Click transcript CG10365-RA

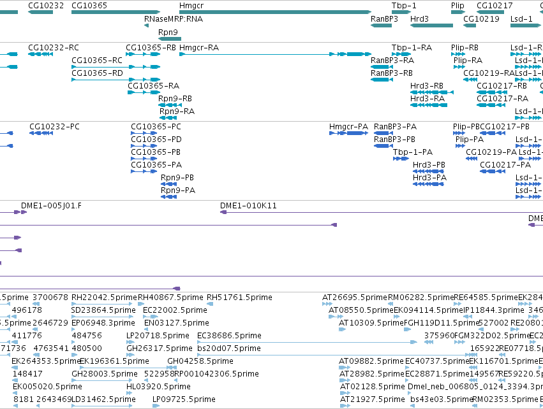[153, 86]
